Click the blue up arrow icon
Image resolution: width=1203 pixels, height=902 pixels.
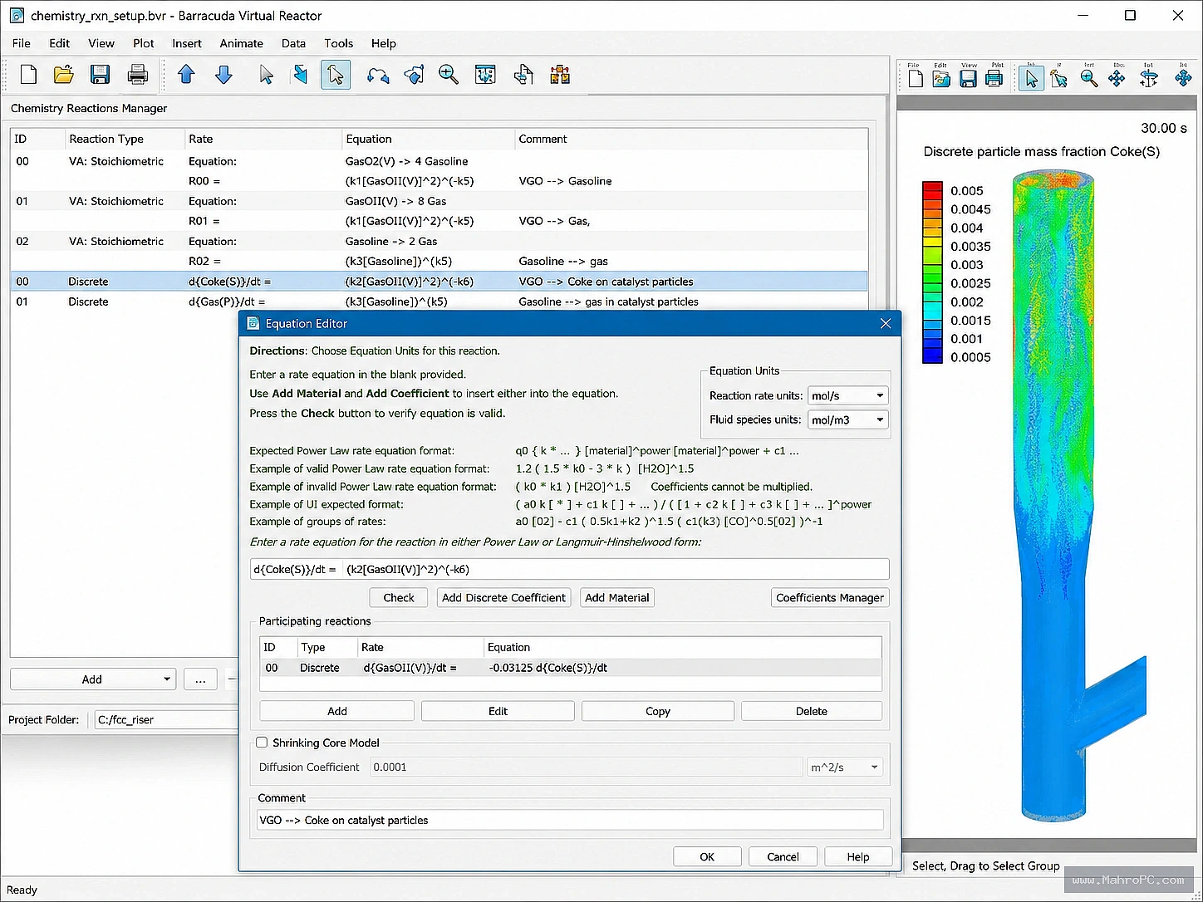click(186, 75)
